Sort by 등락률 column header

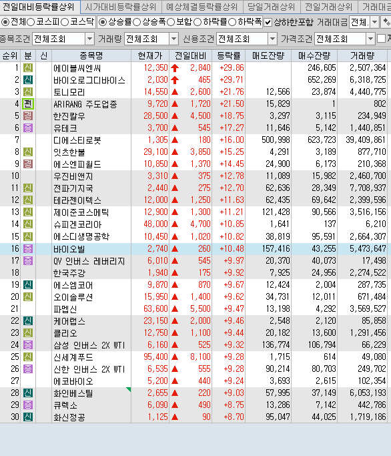click(x=228, y=55)
